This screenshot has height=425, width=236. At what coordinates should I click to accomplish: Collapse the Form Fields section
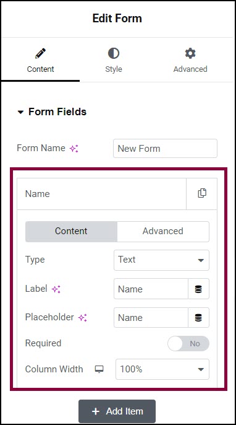(x=52, y=112)
